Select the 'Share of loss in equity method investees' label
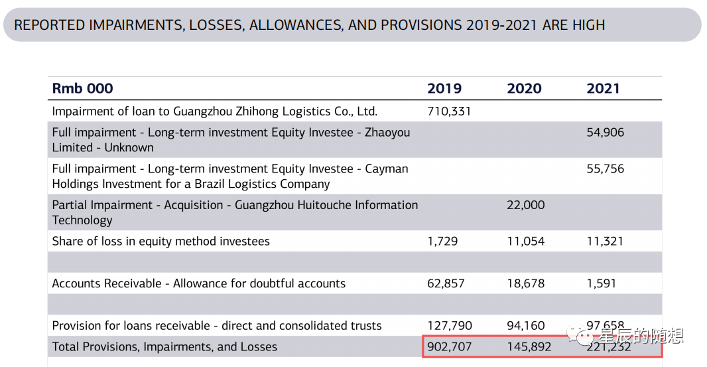The height and width of the screenshot is (367, 707). tap(161, 241)
